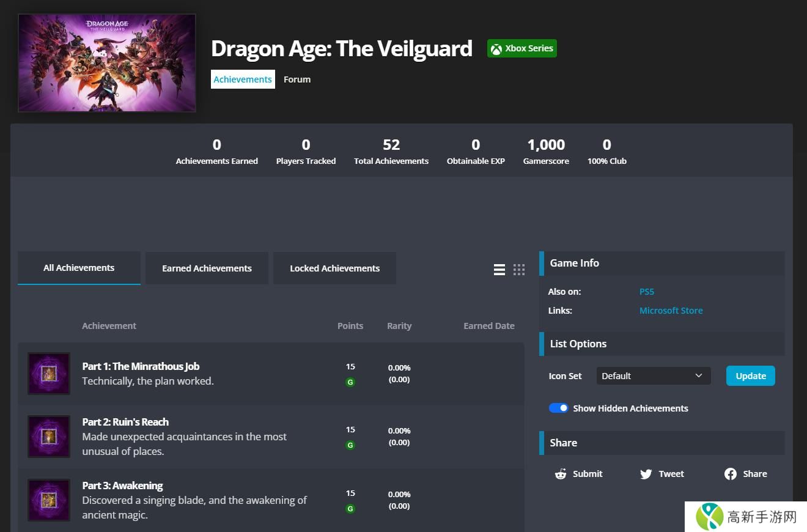Switch to list view layout icon

[499, 270]
